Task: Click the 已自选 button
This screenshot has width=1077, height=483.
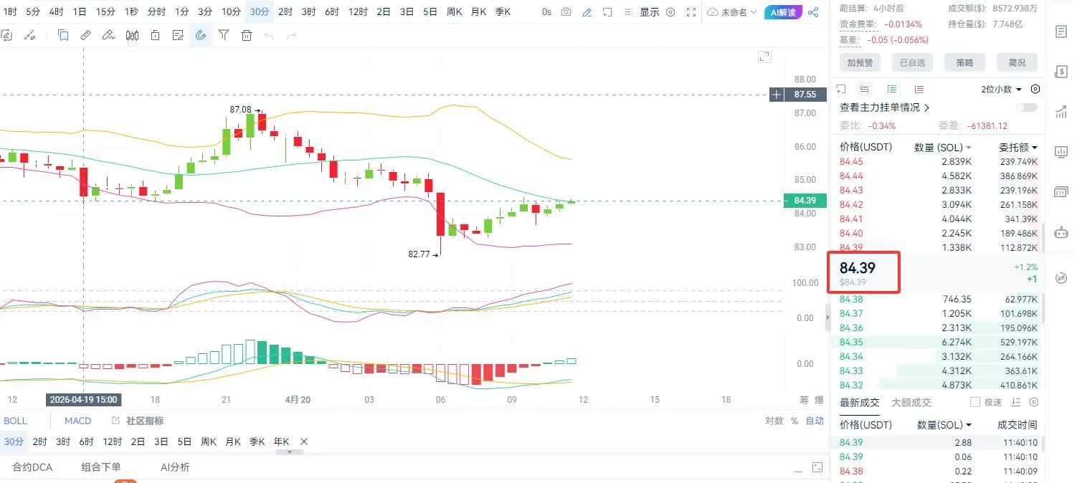Action: pos(912,62)
